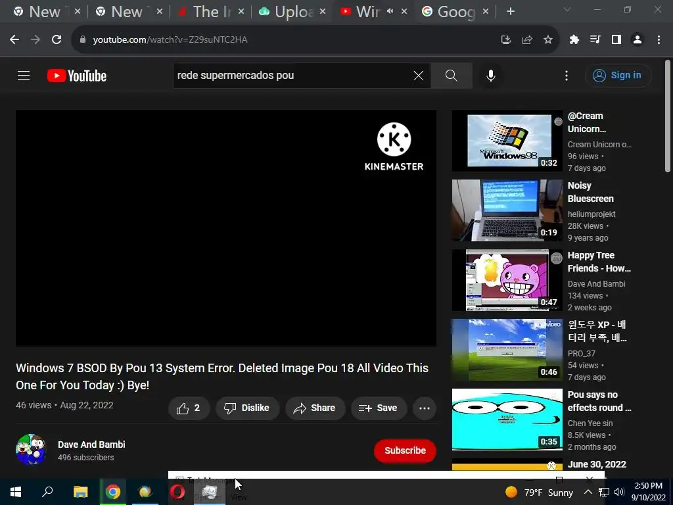
Task: Go back in browser history
Action: click(14, 39)
